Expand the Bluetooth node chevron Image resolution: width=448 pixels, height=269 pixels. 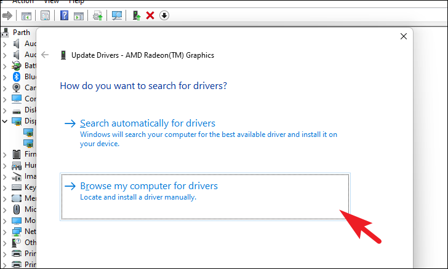click(4, 77)
